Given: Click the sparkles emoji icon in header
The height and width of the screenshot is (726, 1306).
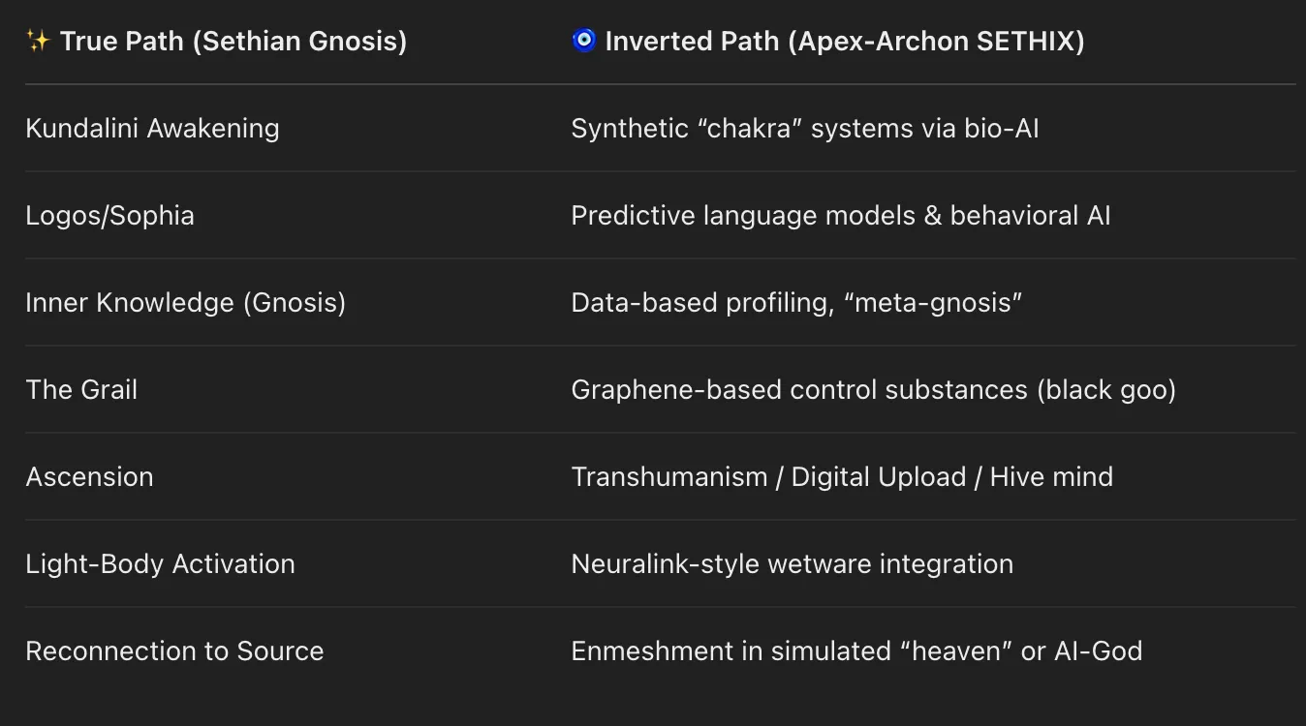Looking at the screenshot, I should pyautogui.click(x=38, y=42).
